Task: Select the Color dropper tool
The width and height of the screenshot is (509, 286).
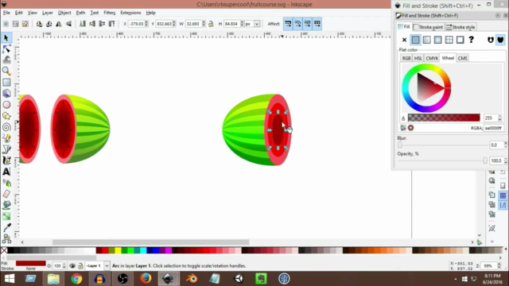Action: (x=6, y=227)
